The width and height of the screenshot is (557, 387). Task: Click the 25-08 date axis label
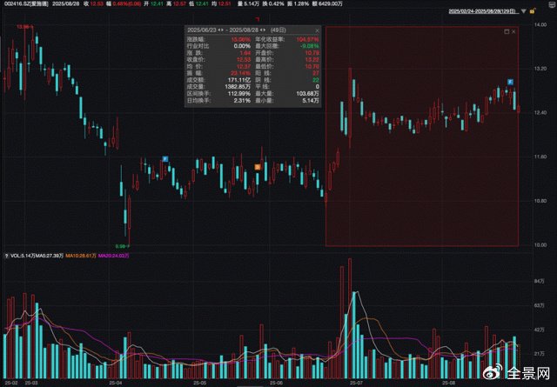click(448, 384)
